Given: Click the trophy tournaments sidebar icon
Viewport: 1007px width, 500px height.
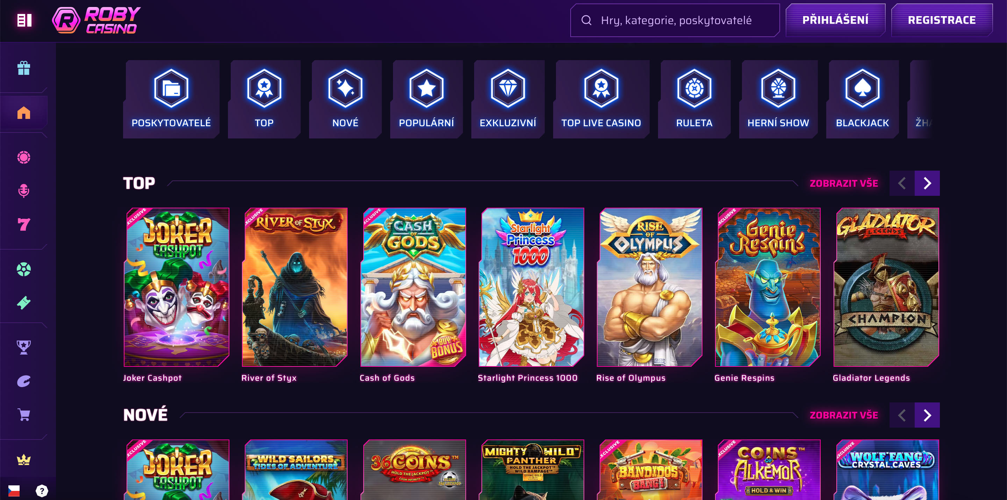Looking at the screenshot, I should click(24, 347).
